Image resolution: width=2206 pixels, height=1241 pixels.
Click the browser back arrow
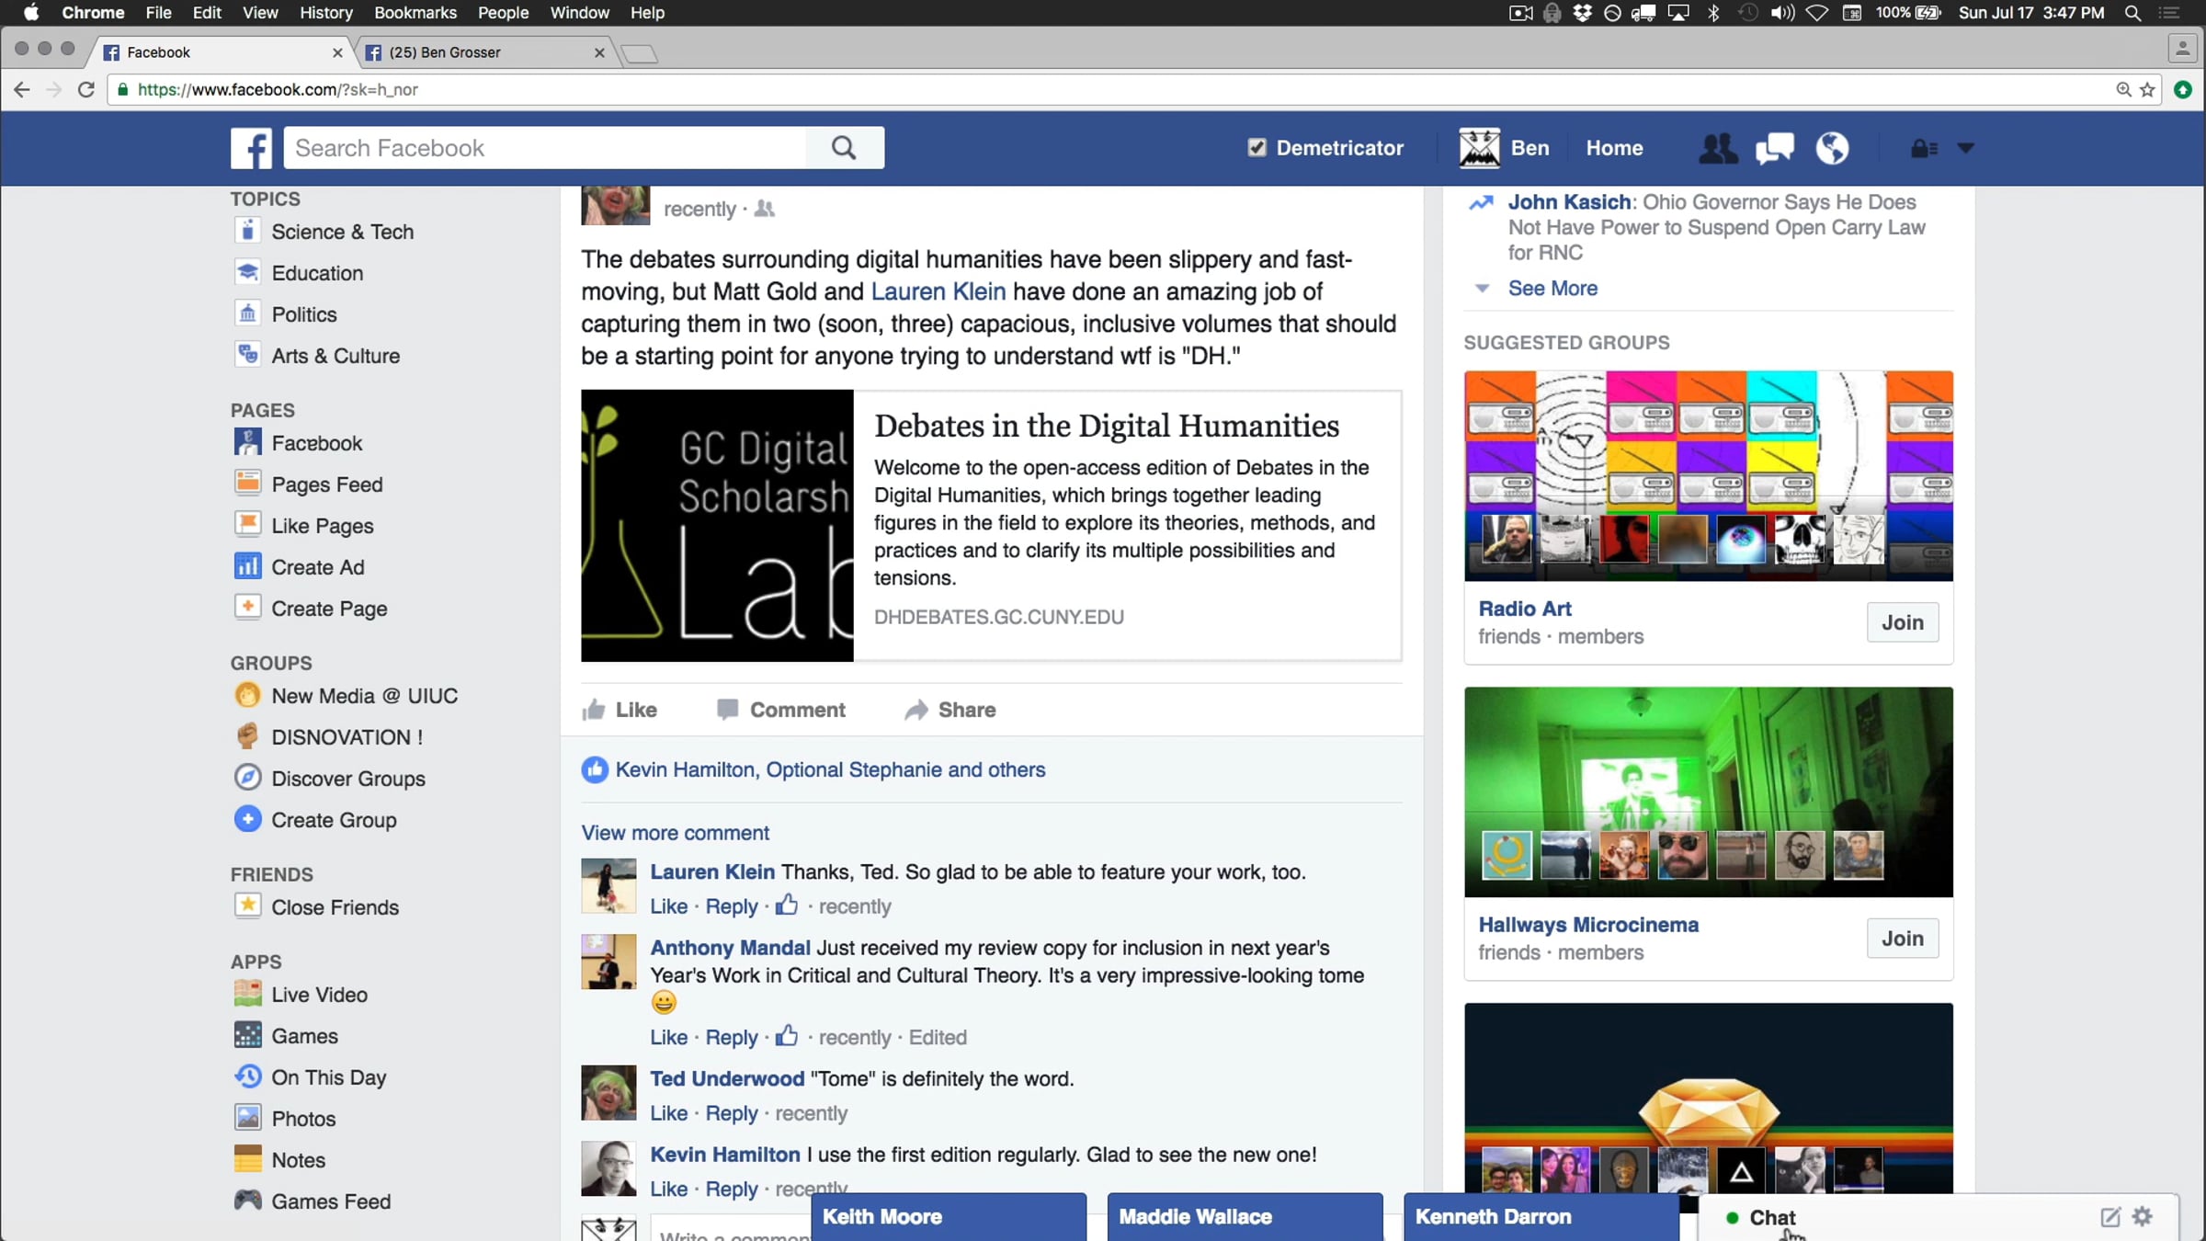click(x=22, y=89)
